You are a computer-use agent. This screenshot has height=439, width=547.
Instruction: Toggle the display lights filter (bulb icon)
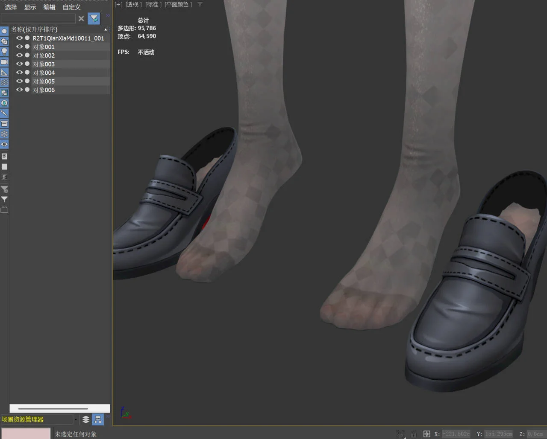click(x=4, y=52)
